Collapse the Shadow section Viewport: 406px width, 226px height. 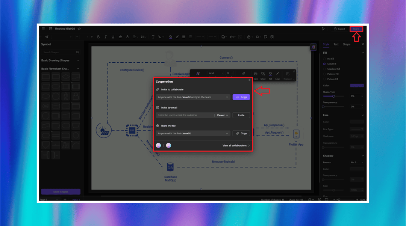coord(363,156)
